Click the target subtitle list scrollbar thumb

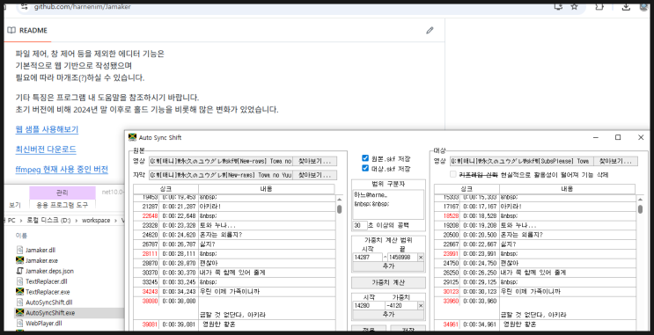[640, 209]
